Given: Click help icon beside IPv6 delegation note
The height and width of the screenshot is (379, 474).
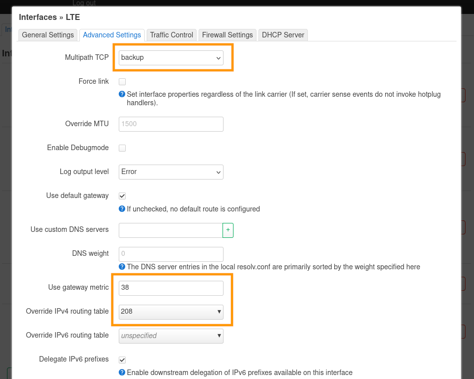Looking at the screenshot, I should pos(122,373).
